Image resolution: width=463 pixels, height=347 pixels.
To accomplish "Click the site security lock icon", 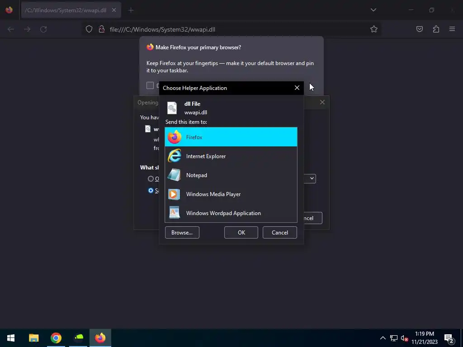I will pos(102,29).
